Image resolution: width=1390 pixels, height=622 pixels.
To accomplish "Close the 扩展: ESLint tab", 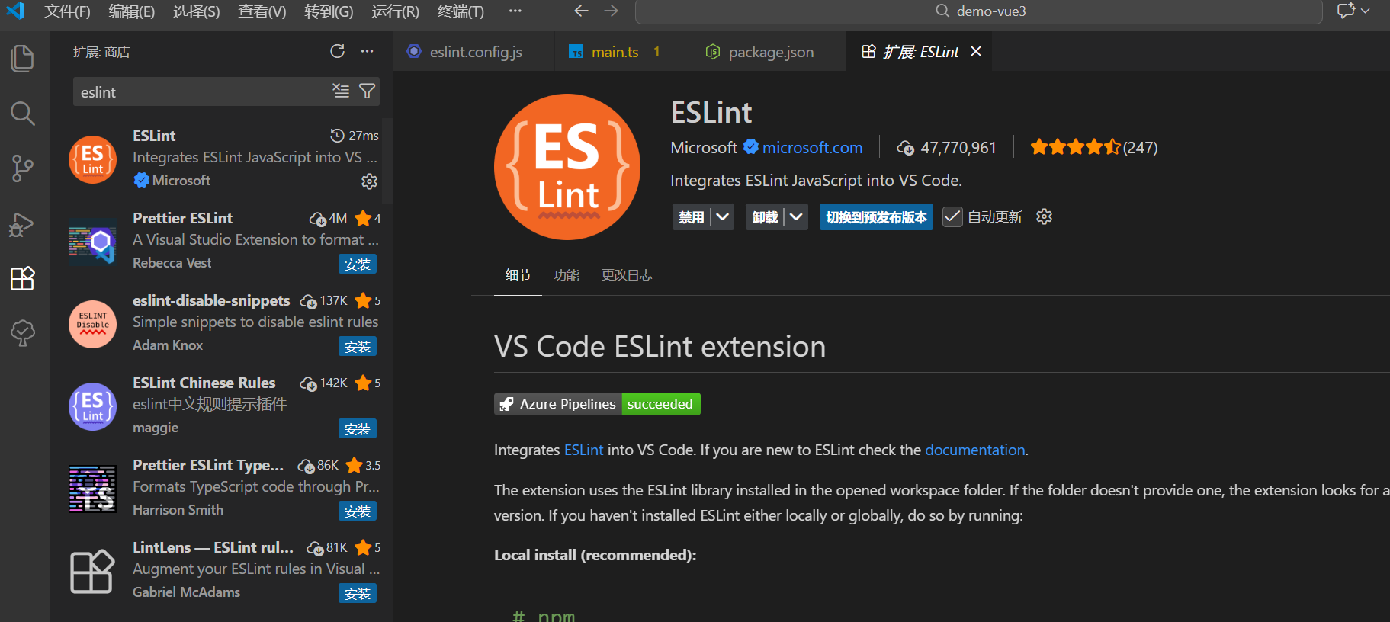I will pos(976,51).
